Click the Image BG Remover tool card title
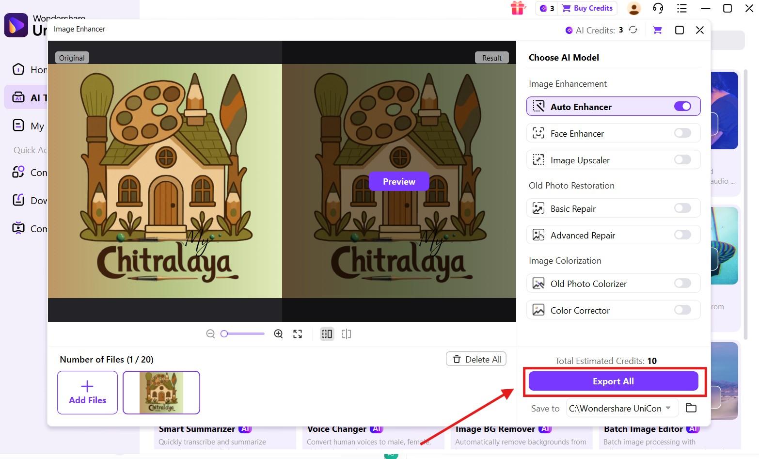Screen dimensions: 759x459 (495, 429)
